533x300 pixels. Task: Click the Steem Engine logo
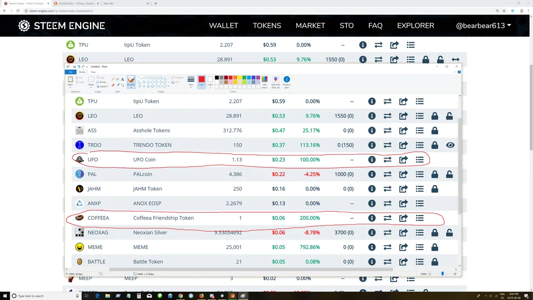[62, 26]
